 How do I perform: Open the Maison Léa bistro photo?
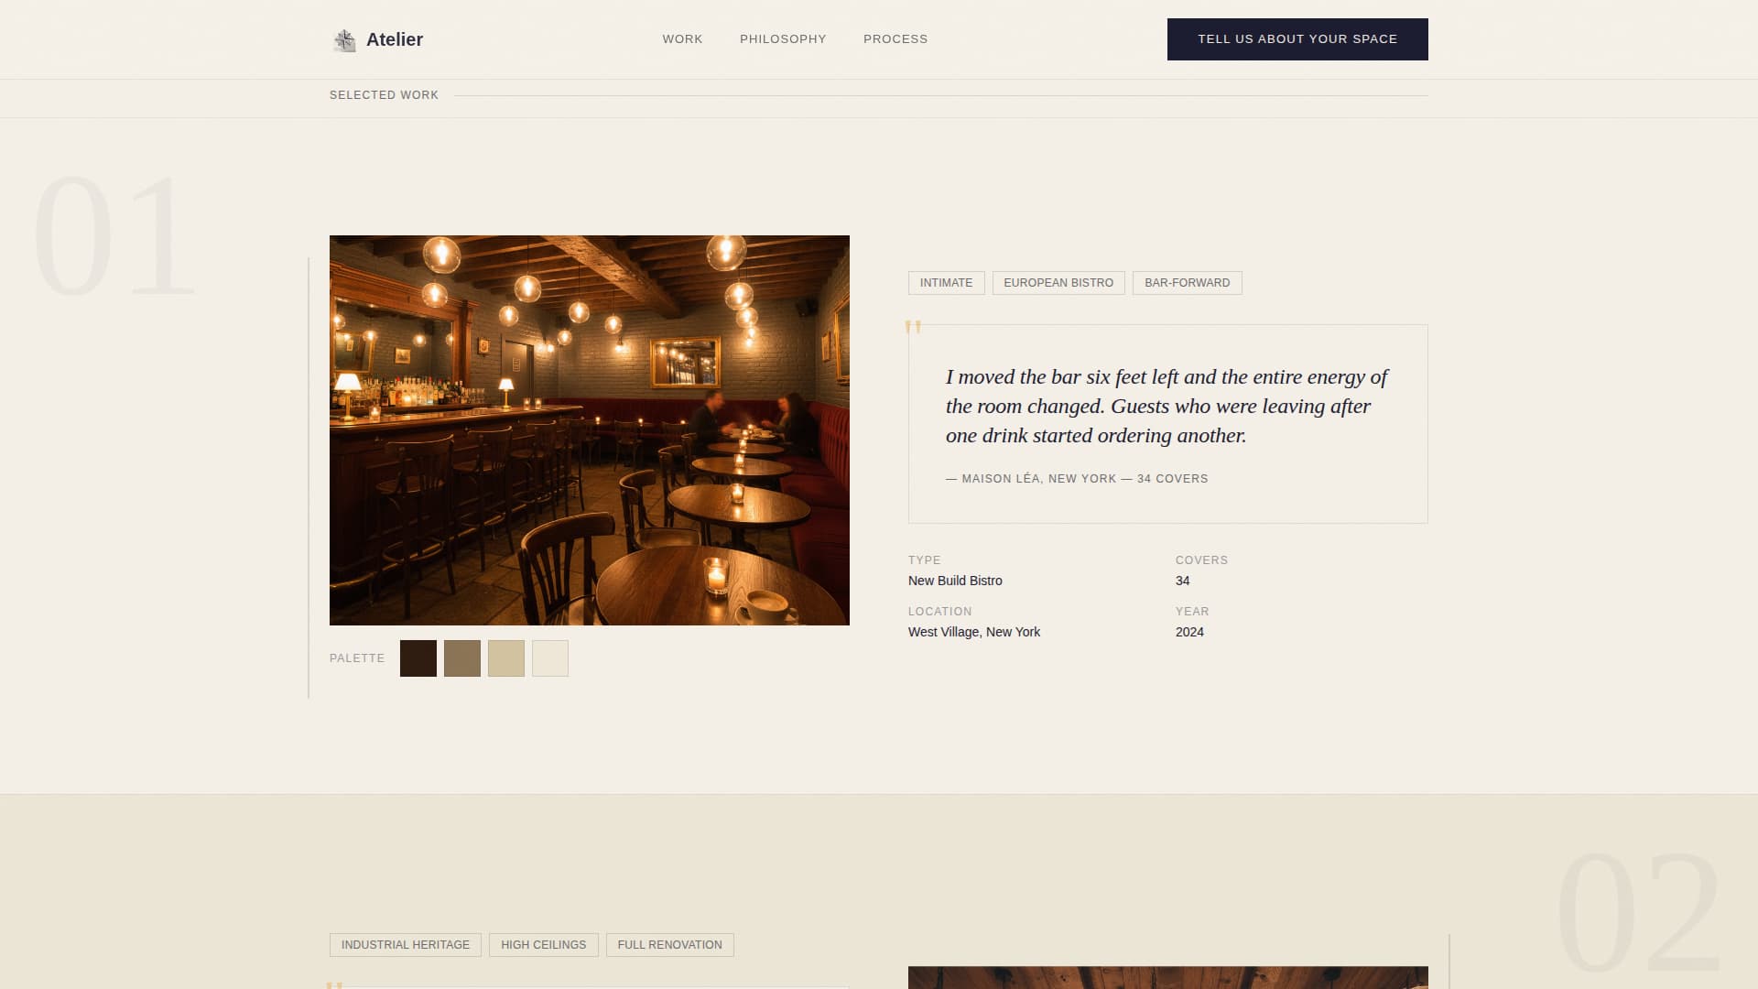pos(590,430)
